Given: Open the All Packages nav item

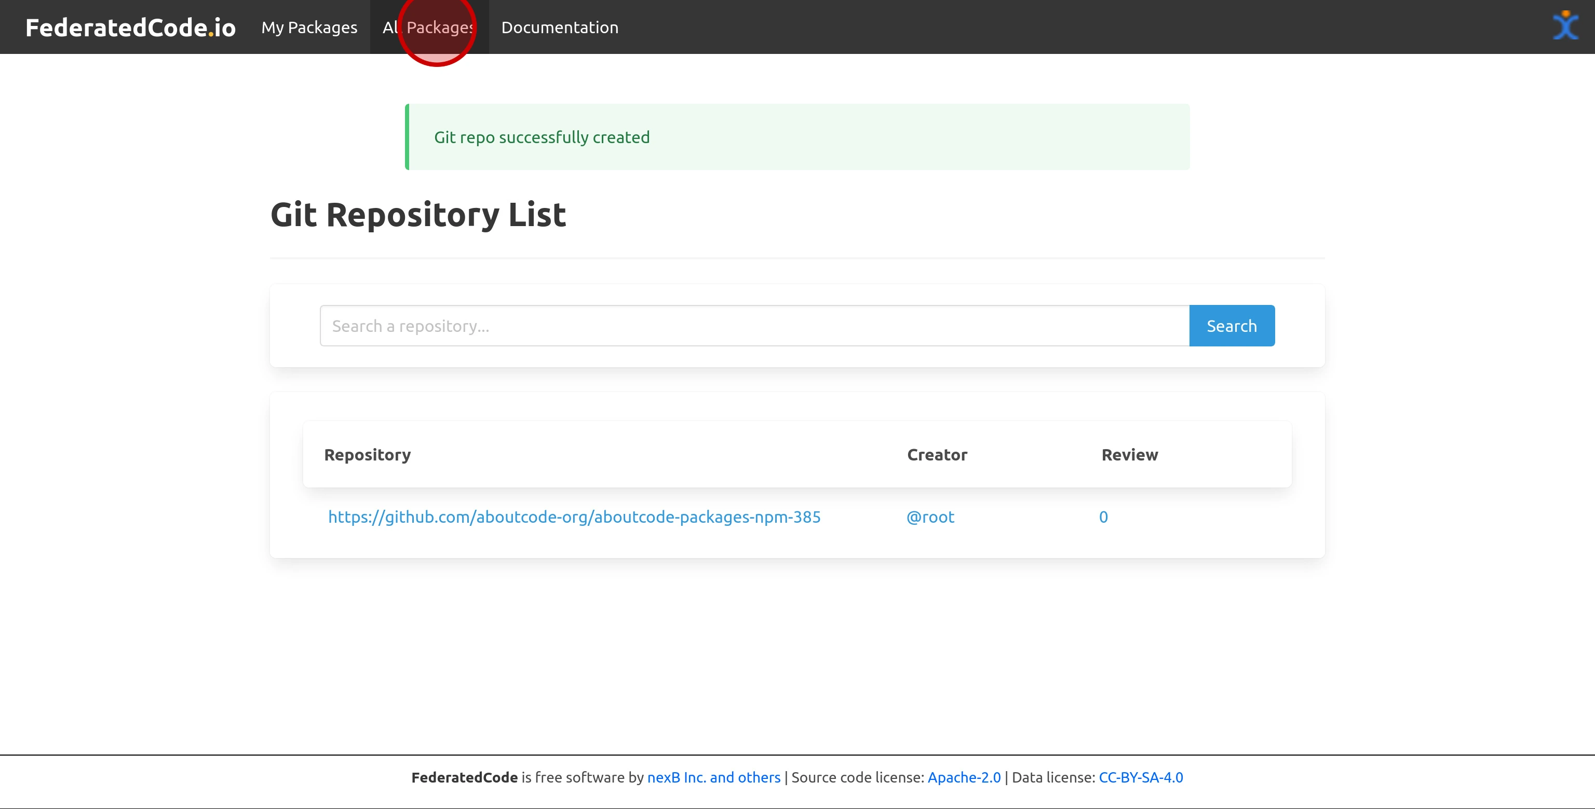Looking at the screenshot, I should [429, 27].
